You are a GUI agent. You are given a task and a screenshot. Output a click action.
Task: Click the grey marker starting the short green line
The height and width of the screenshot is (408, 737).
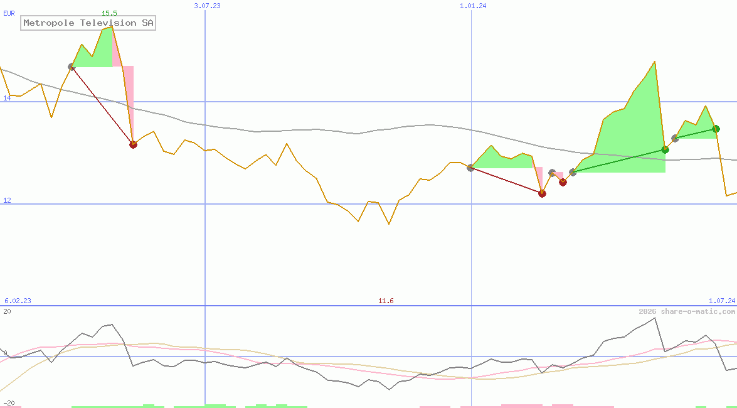tap(675, 138)
